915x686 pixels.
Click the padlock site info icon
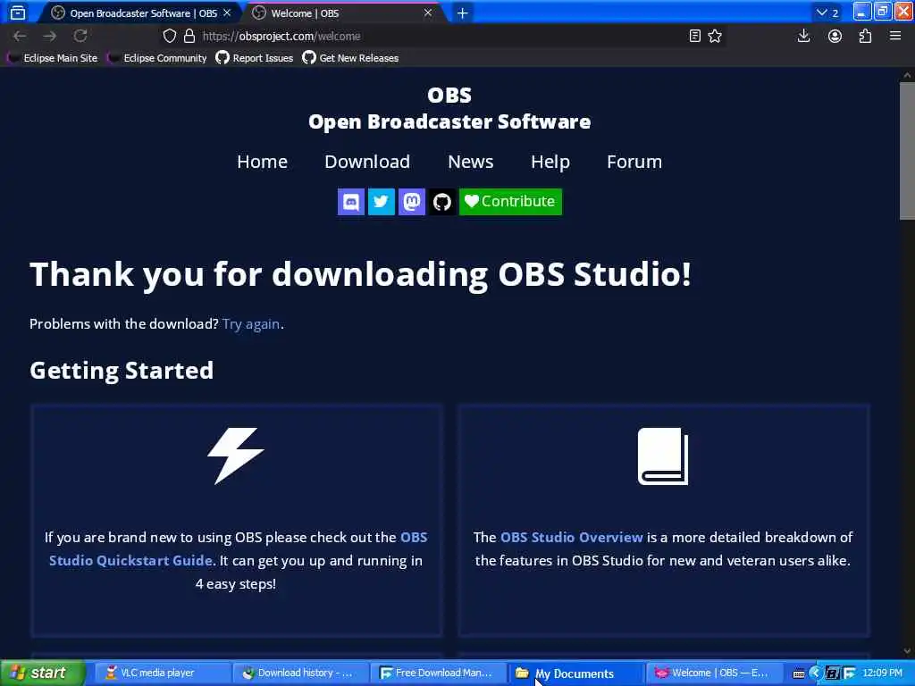click(189, 36)
